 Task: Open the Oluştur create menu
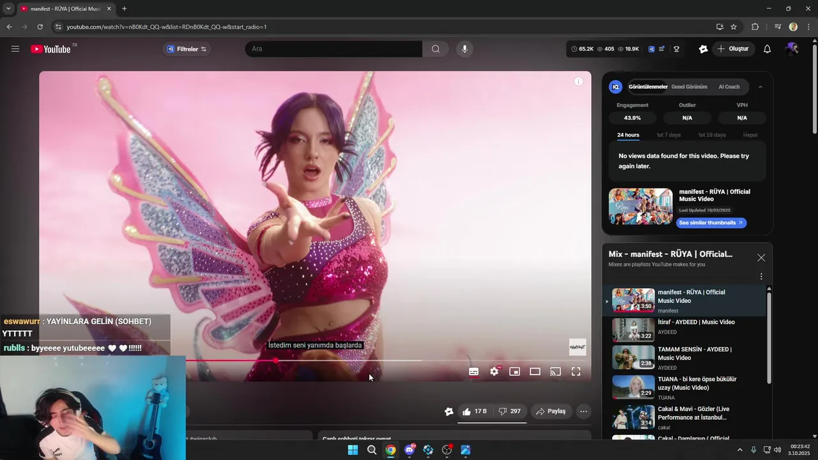tap(732, 49)
